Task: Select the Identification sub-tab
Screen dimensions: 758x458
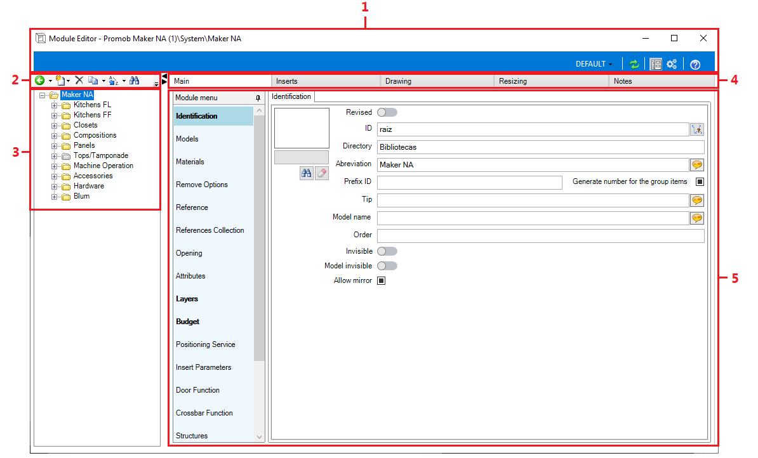Action: (x=291, y=96)
